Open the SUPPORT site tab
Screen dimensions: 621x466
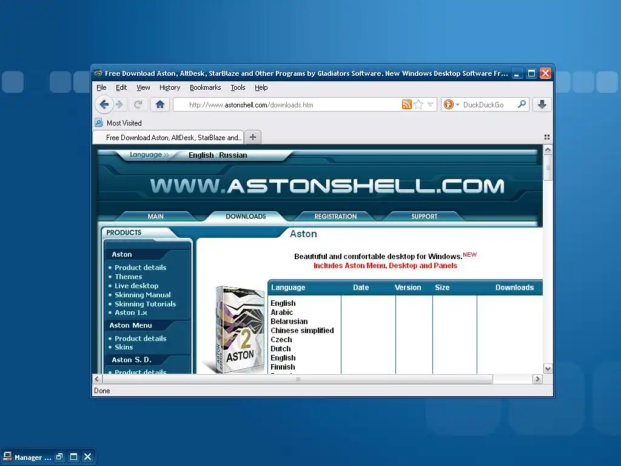(424, 217)
